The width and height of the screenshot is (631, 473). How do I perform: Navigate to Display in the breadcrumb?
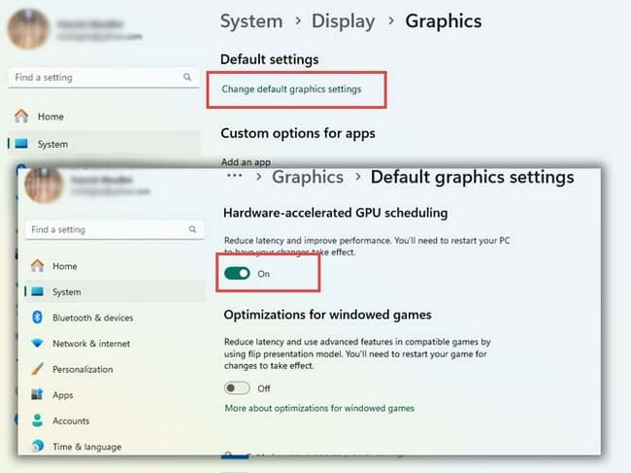pos(344,20)
